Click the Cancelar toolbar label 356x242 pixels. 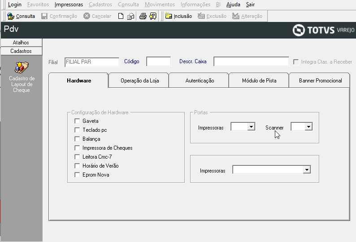tap(101, 16)
